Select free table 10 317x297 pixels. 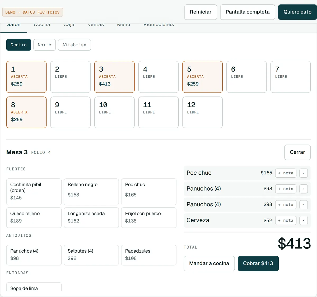tap(114, 112)
